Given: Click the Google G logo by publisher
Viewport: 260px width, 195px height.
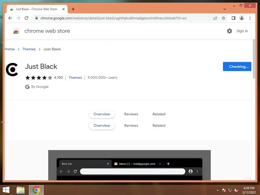Looking at the screenshot, I should click(27, 87).
